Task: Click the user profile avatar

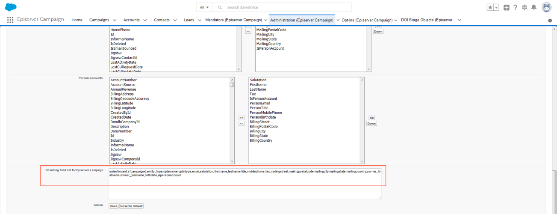Action: tap(546, 7)
